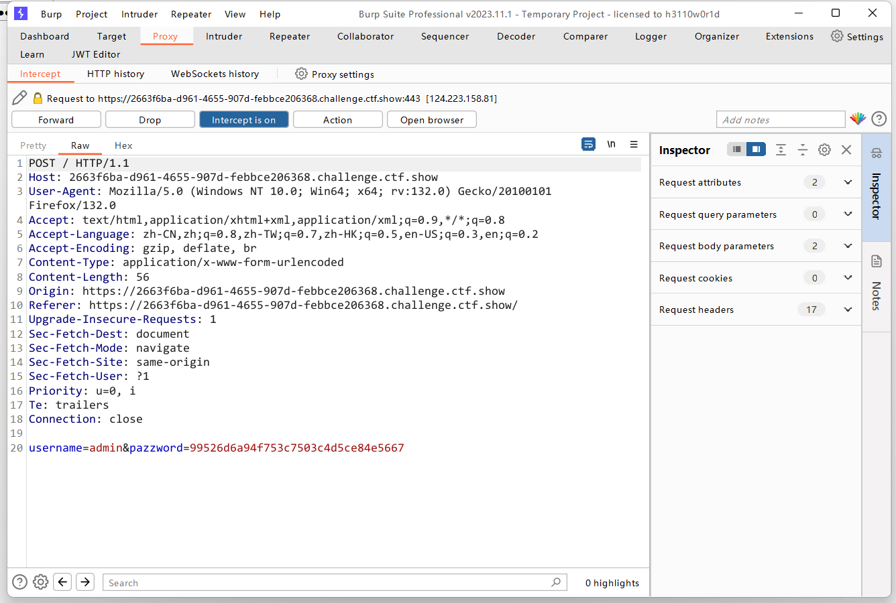Viewport: 896px width, 603px height.
Task: Open the View menu
Action: coord(235,14)
